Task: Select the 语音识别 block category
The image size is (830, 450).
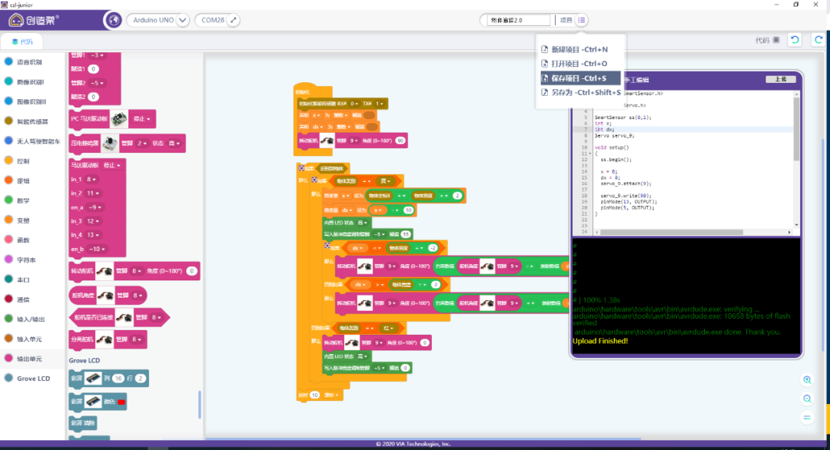Action: 29,62
